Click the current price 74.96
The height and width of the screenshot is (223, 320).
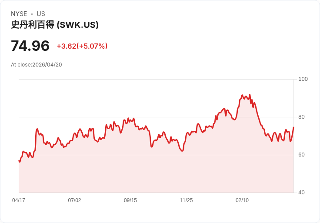[x=30, y=46]
